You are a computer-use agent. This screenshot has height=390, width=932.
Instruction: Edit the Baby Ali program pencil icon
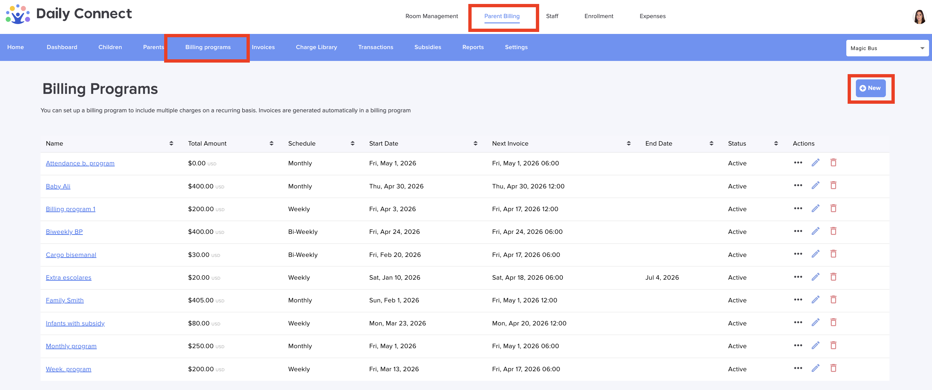point(815,186)
